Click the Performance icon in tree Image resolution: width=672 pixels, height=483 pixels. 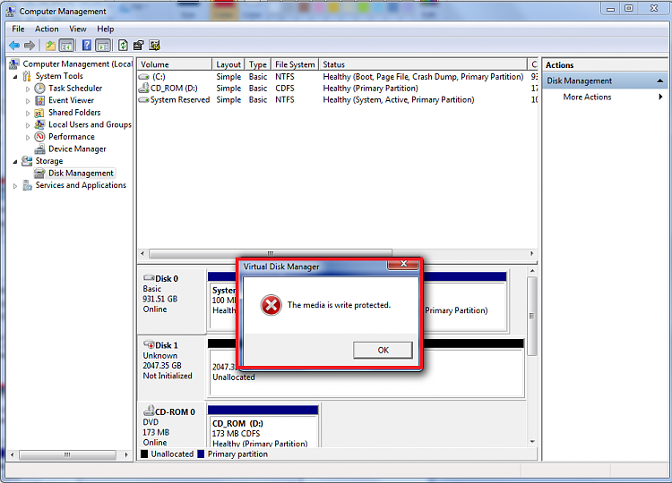(x=39, y=137)
